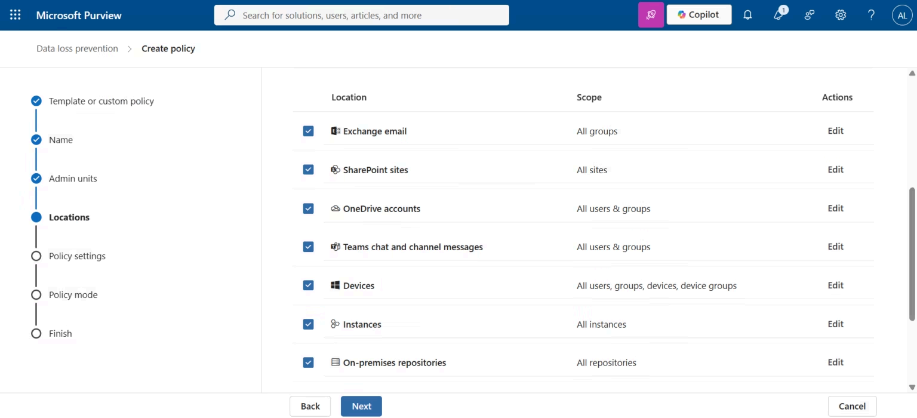This screenshot has width=917, height=418.
Task: Click the SharePoint sites icon
Action: point(336,170)
